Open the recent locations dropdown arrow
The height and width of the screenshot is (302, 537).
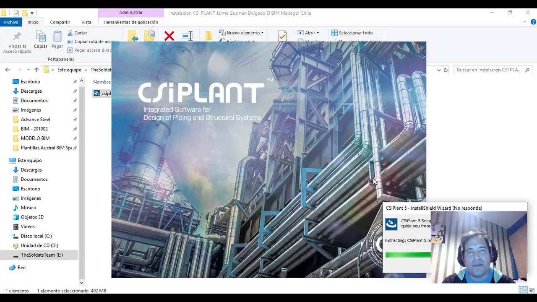coord(28,70)
